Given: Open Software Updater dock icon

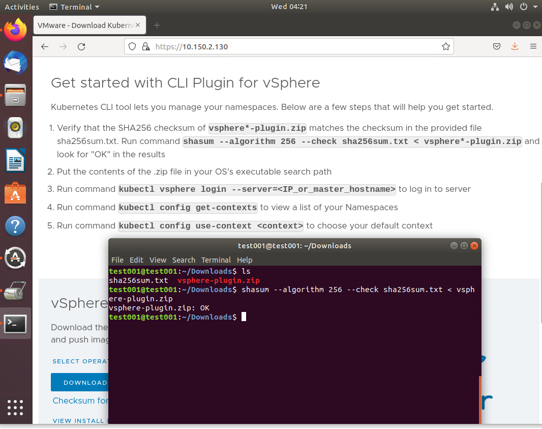Looking at the screenshot, I should pos(15,258).
